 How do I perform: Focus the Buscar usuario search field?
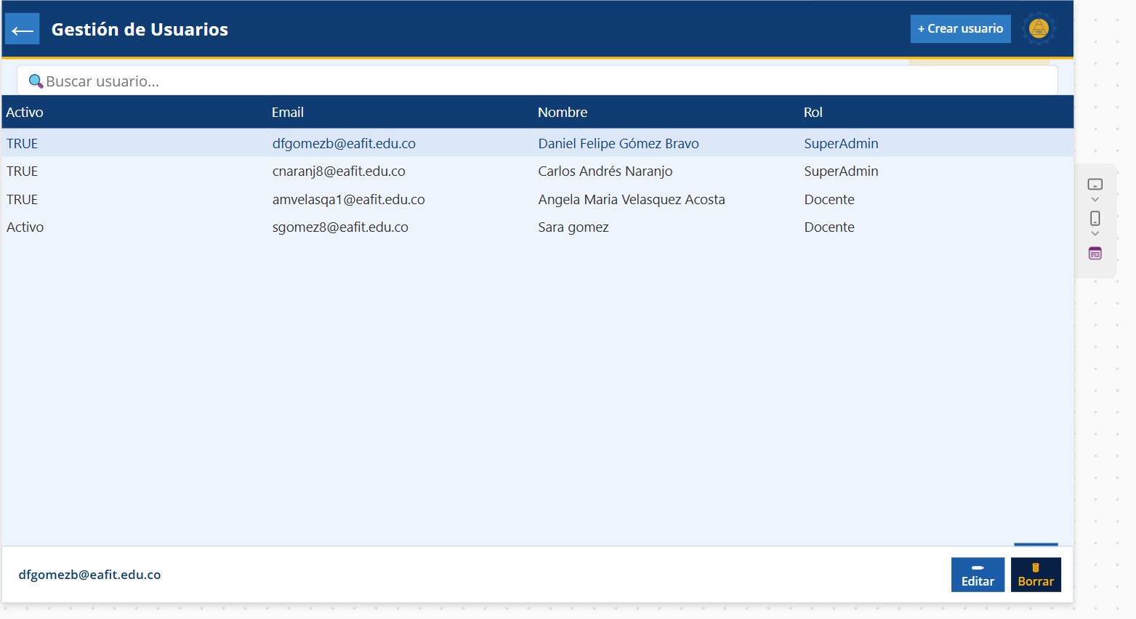537,81
